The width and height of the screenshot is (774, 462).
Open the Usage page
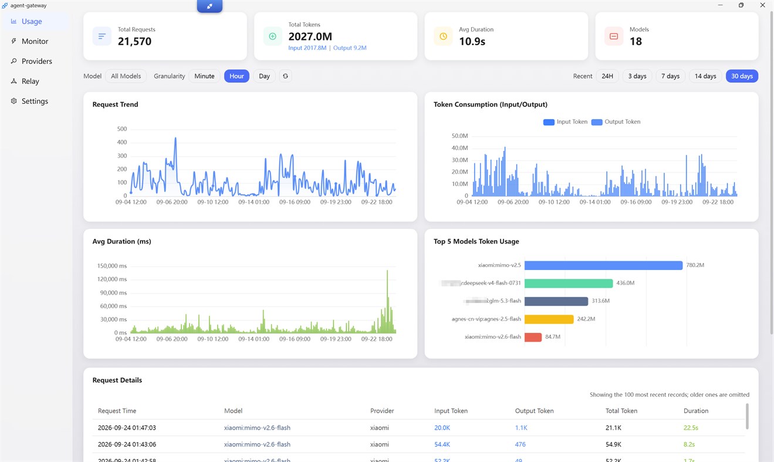coord(35,22)
